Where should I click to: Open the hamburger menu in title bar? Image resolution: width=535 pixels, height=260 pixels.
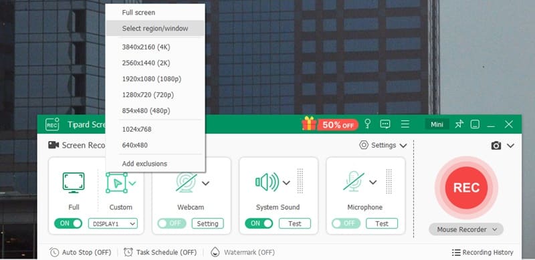click(x=405, y=124)
